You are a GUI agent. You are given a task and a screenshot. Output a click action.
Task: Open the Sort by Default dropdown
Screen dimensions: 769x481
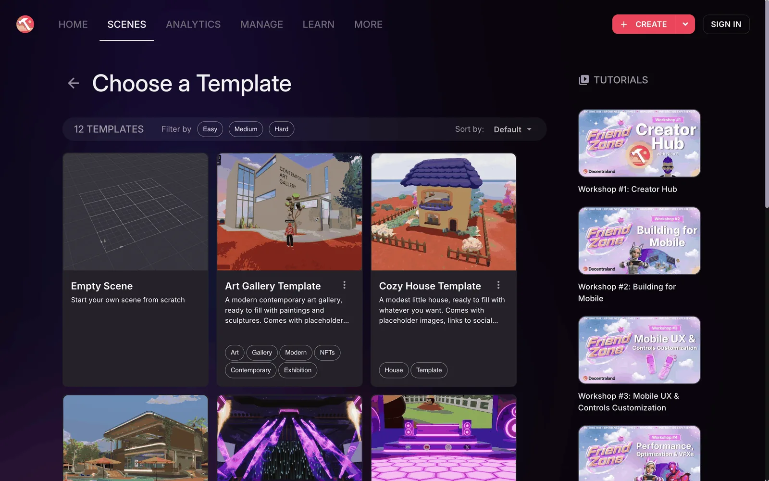tap(512, 129)
